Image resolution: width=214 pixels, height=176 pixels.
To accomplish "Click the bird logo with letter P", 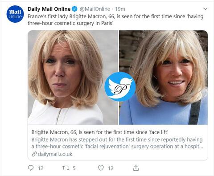I will pyautogui.click(x=120, y=86).
